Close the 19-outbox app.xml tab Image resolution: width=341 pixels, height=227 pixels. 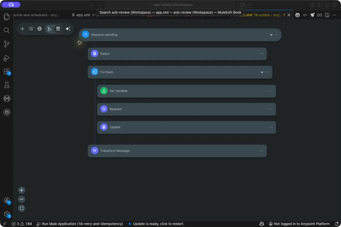coord(289,15)
